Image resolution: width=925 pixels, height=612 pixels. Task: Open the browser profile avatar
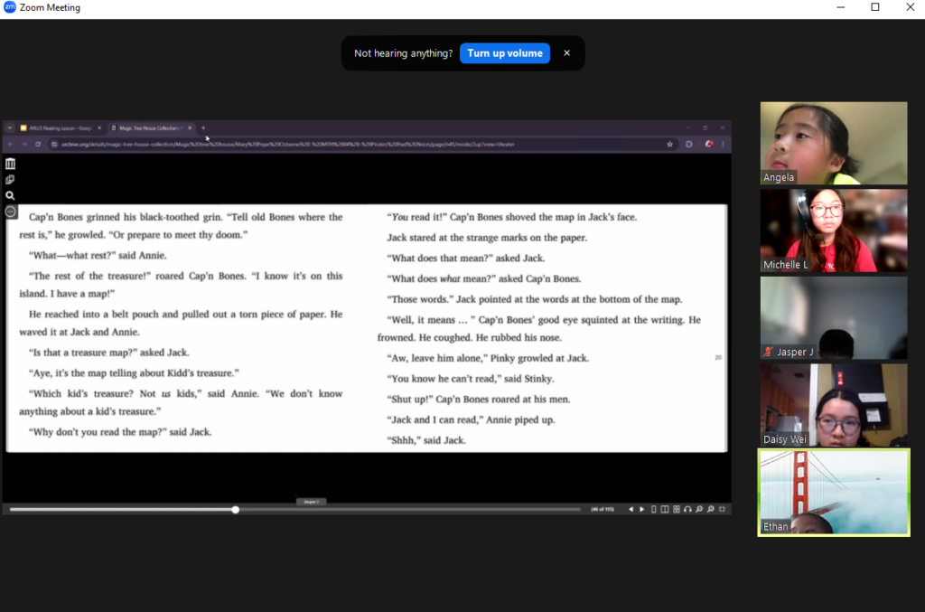click(x=708, y=144)
